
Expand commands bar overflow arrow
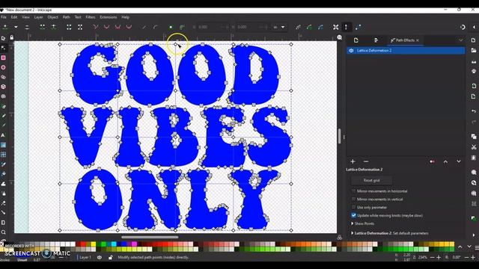474,235
